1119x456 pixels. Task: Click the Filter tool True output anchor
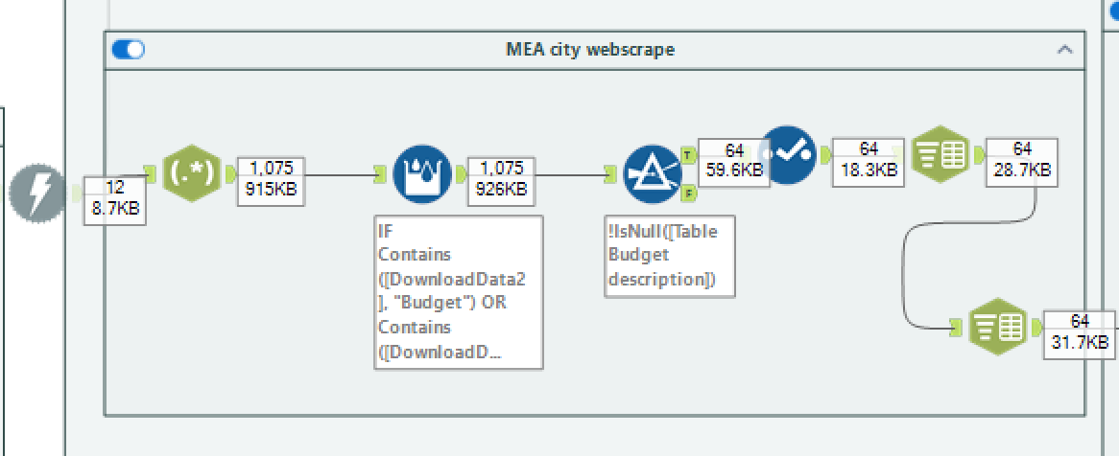coord(688,154)
